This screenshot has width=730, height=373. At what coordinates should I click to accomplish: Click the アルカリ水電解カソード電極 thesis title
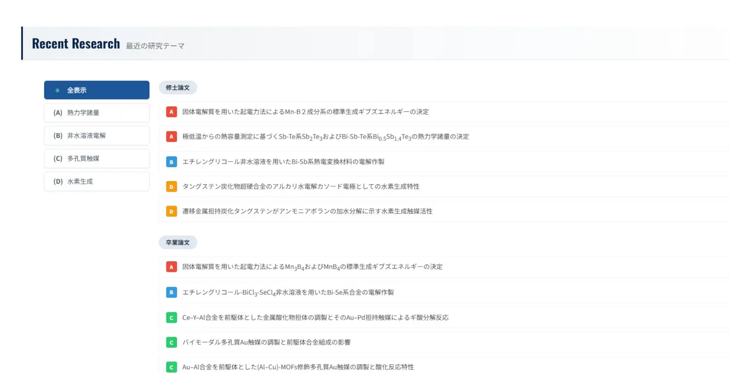pos(301,186)
